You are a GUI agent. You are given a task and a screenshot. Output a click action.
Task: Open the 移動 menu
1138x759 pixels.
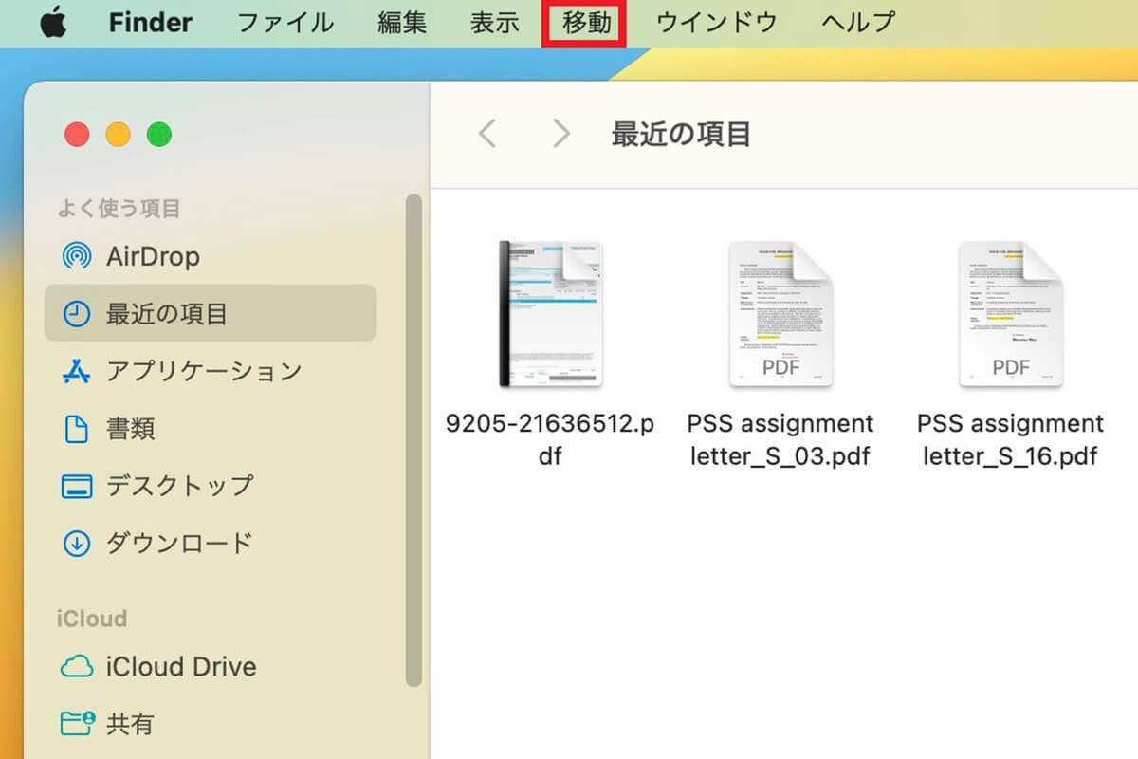pyautogui.click(x=586, y=23)
